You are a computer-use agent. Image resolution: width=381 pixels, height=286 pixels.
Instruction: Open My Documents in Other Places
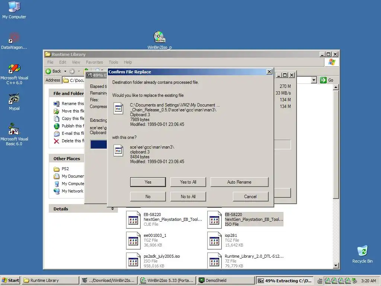point(69,176)
